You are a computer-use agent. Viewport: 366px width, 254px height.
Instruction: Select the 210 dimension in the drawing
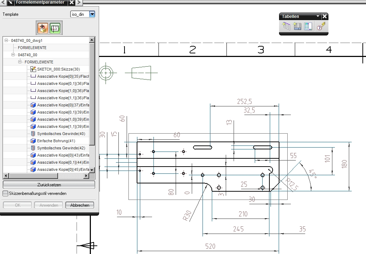243,214
